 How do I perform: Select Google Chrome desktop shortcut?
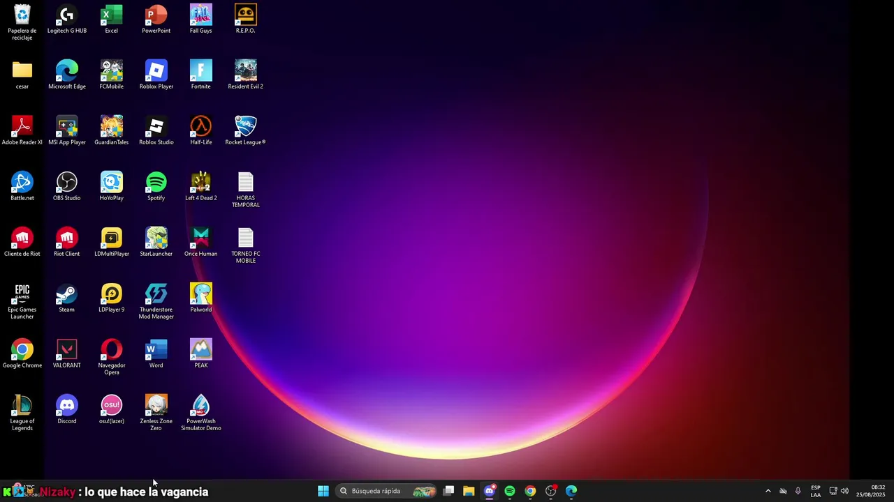click(x=22, y=353)
